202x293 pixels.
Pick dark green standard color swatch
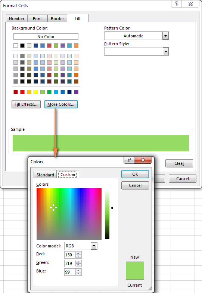coord(49,92)
